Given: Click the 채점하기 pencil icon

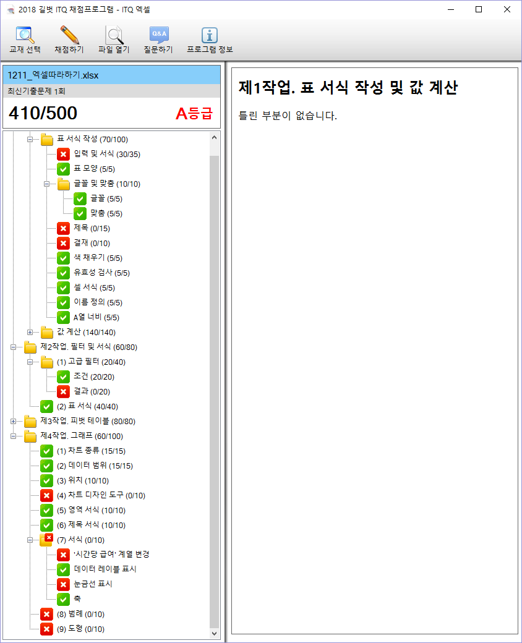Looking at the screenshot, I should pyautogui.click(x=69, y=35).
